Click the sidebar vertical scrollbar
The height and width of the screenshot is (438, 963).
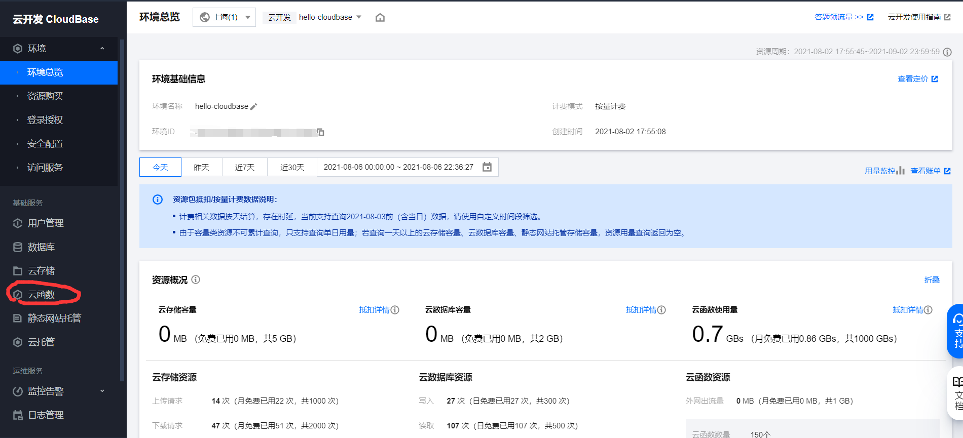122,209
